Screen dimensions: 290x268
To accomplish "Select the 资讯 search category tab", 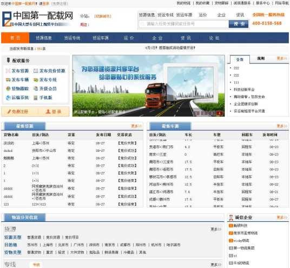I will point(240,15).
